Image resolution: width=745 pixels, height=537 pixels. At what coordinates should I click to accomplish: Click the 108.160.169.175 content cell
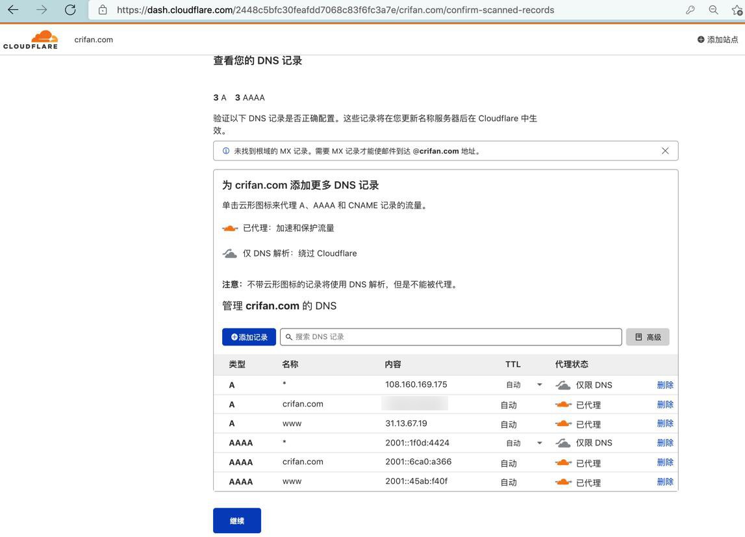416,384
